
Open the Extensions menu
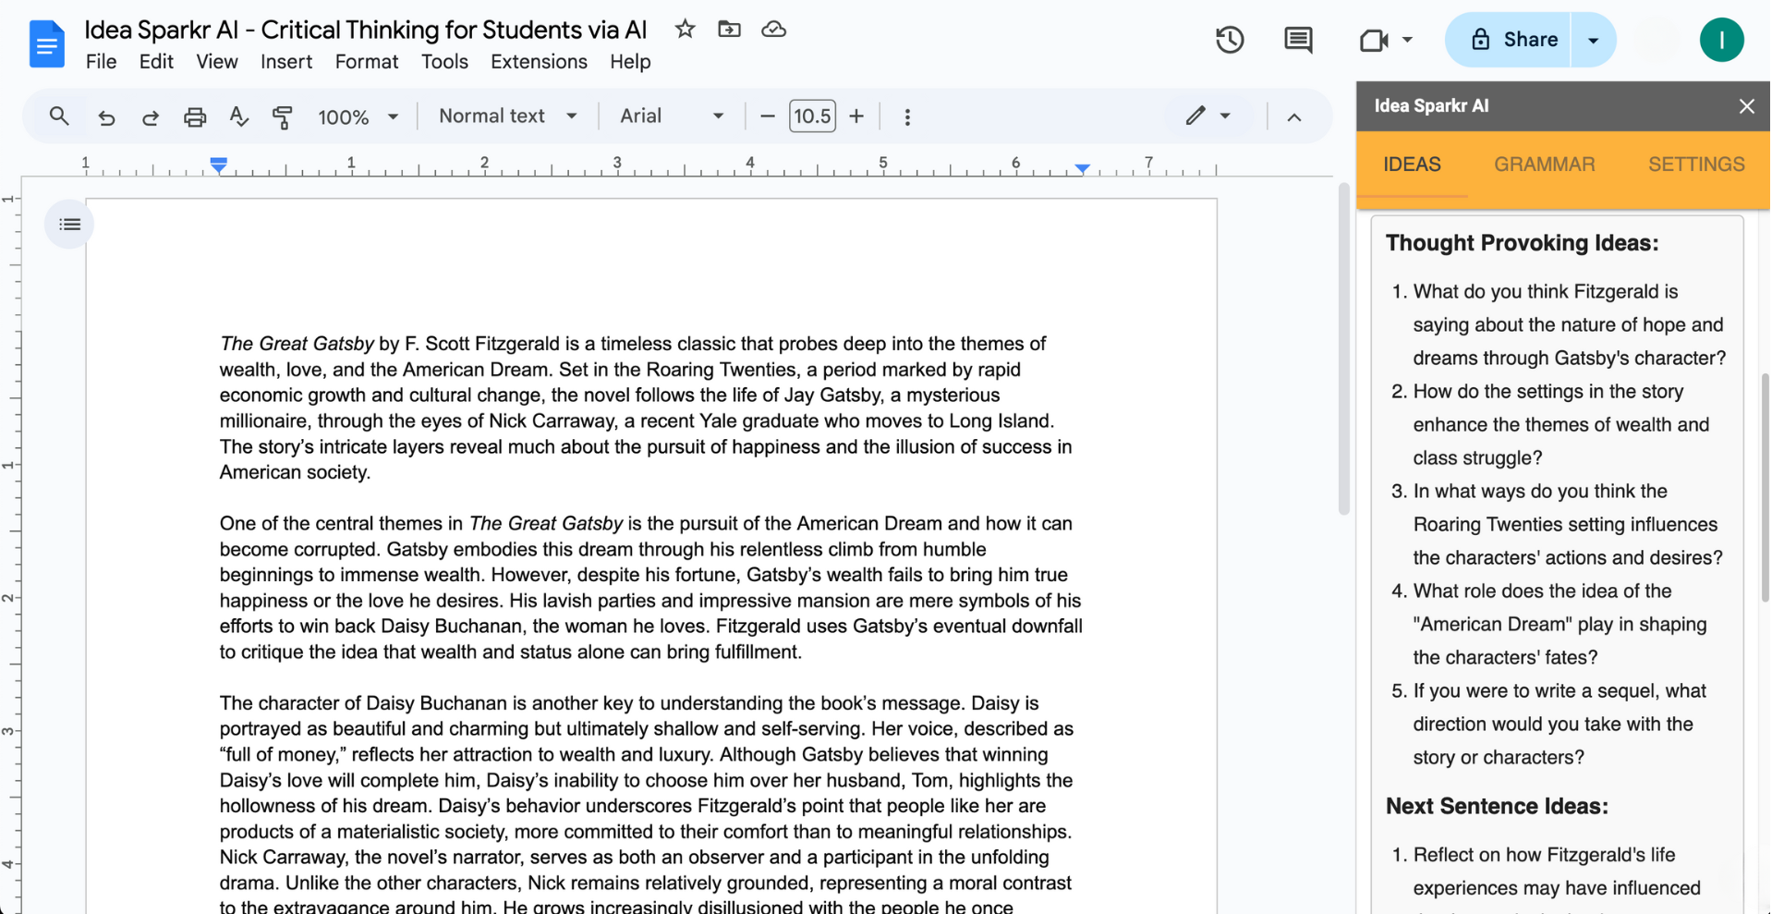tap(539, 62)
